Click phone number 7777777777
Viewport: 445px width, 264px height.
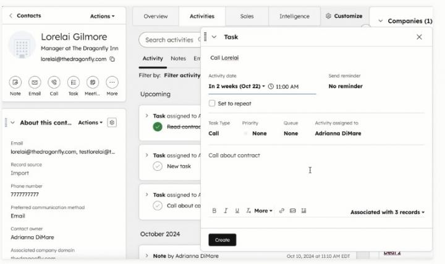(x=25, y=194)
